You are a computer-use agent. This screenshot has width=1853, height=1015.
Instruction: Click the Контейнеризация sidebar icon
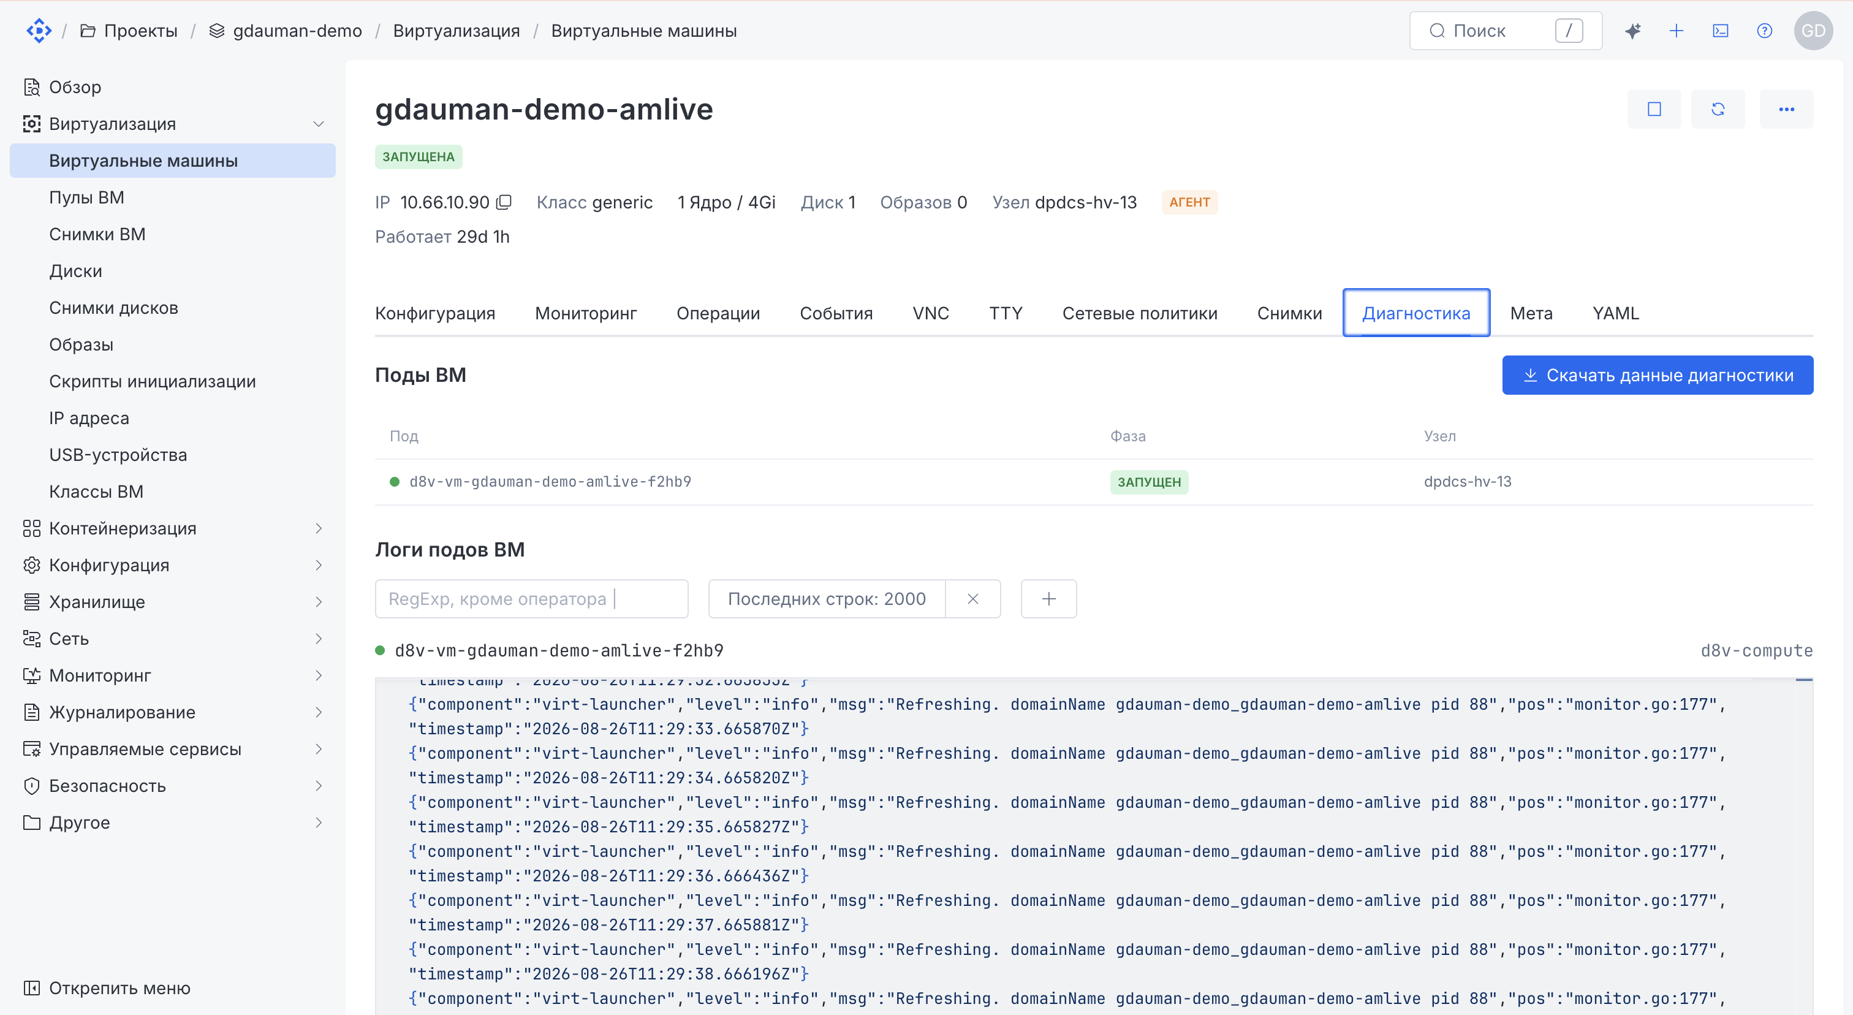pyautogui.click(x=31, y=528)
